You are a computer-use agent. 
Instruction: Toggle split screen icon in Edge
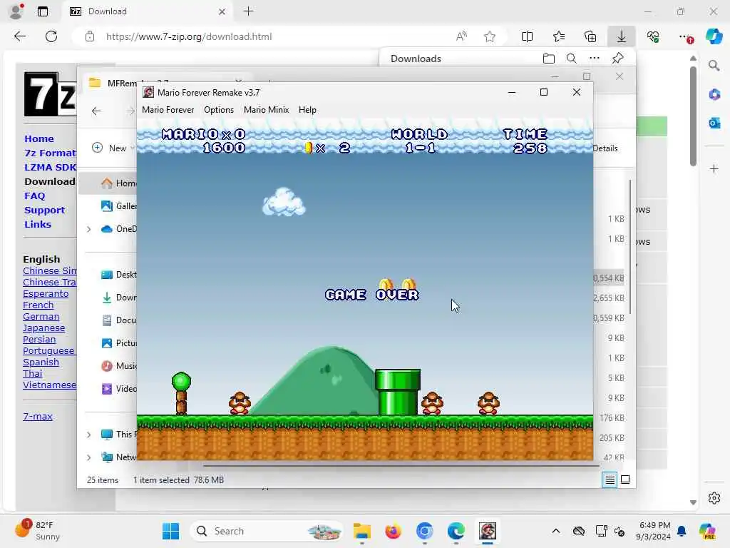(527, 36)
